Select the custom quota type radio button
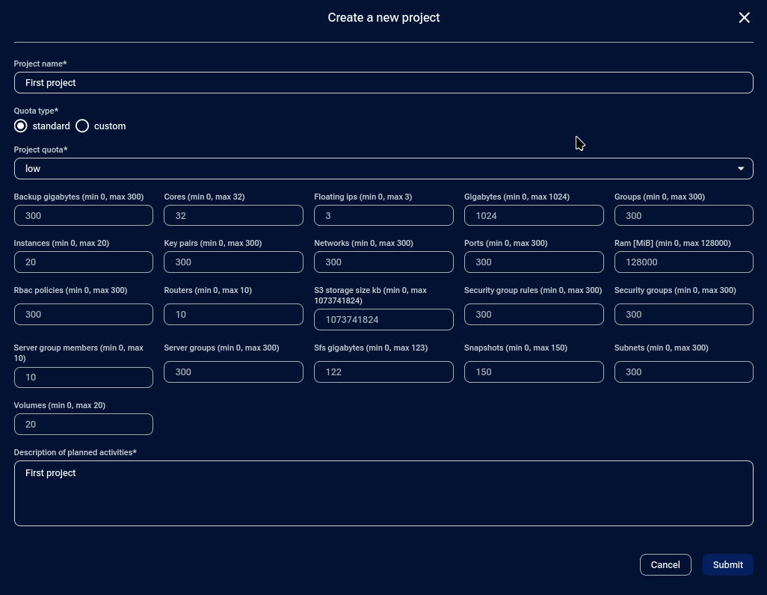 [x=82, y=126]
